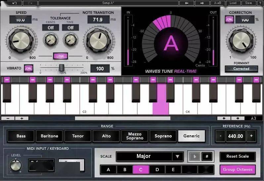Click the Reset Scale button
264x181 pixels.
click(x=238, y=156)
